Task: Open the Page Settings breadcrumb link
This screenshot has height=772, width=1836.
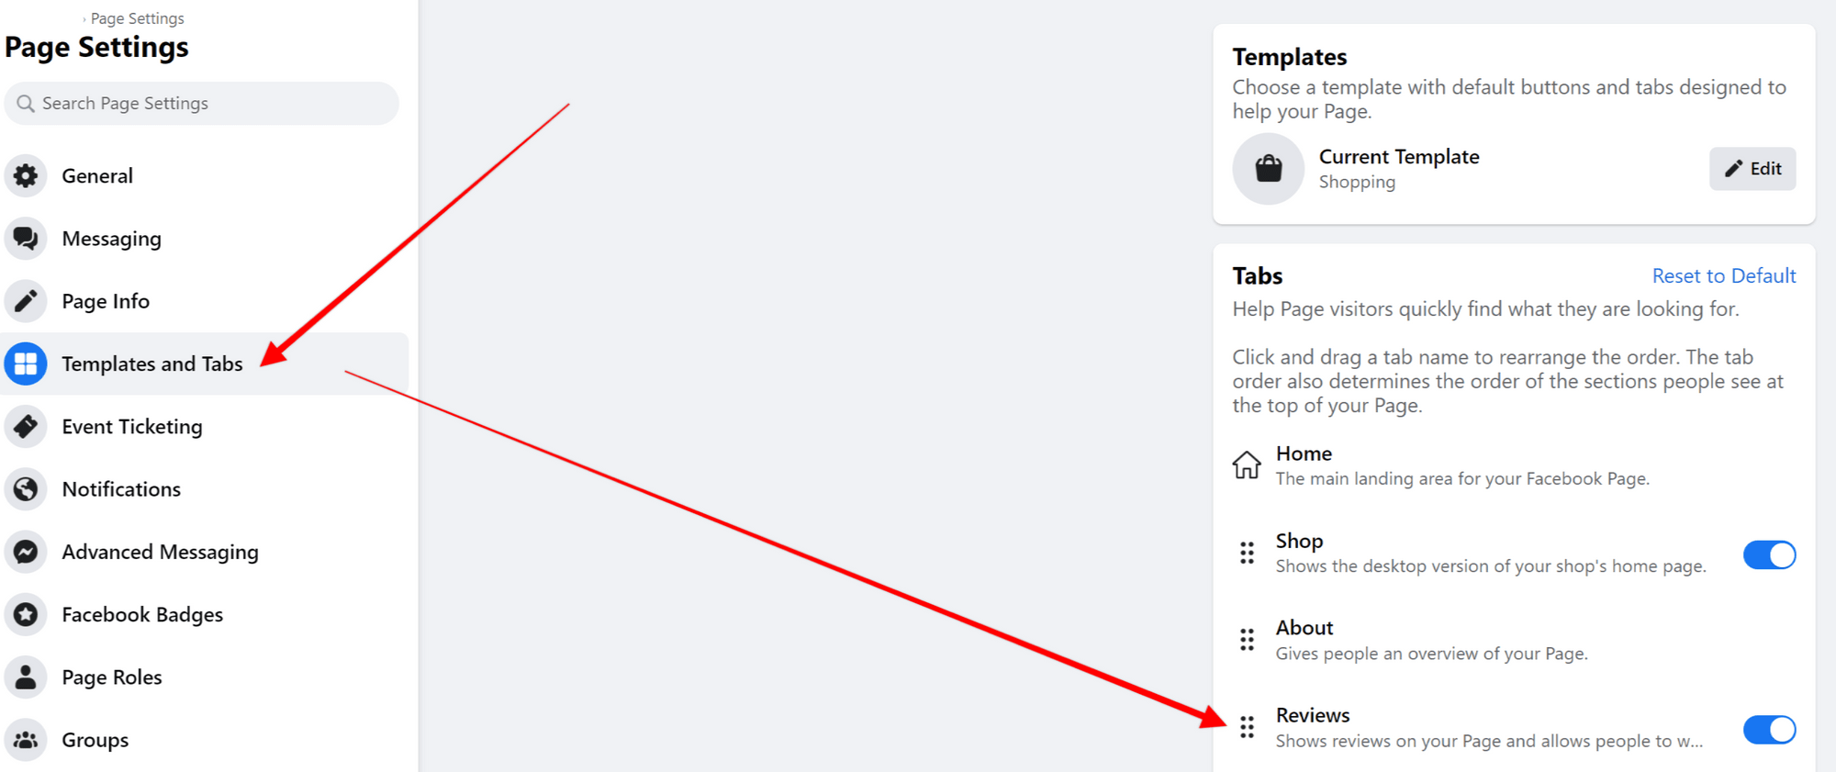Action: (136, 17)
